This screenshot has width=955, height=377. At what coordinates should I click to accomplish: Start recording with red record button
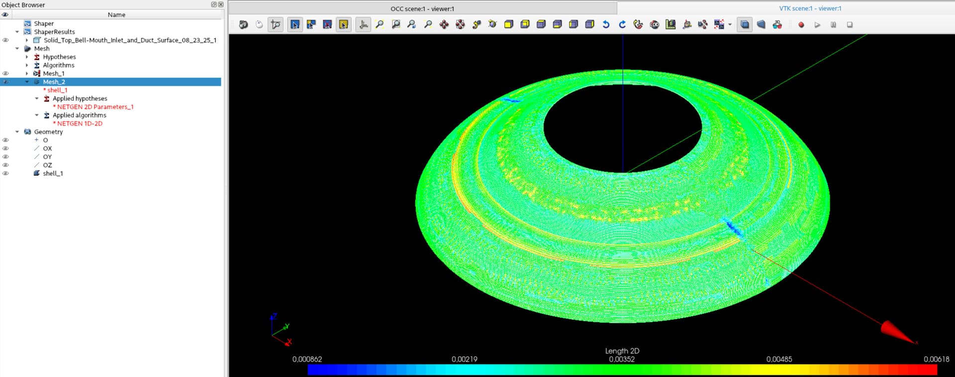(x=801, y=25)
